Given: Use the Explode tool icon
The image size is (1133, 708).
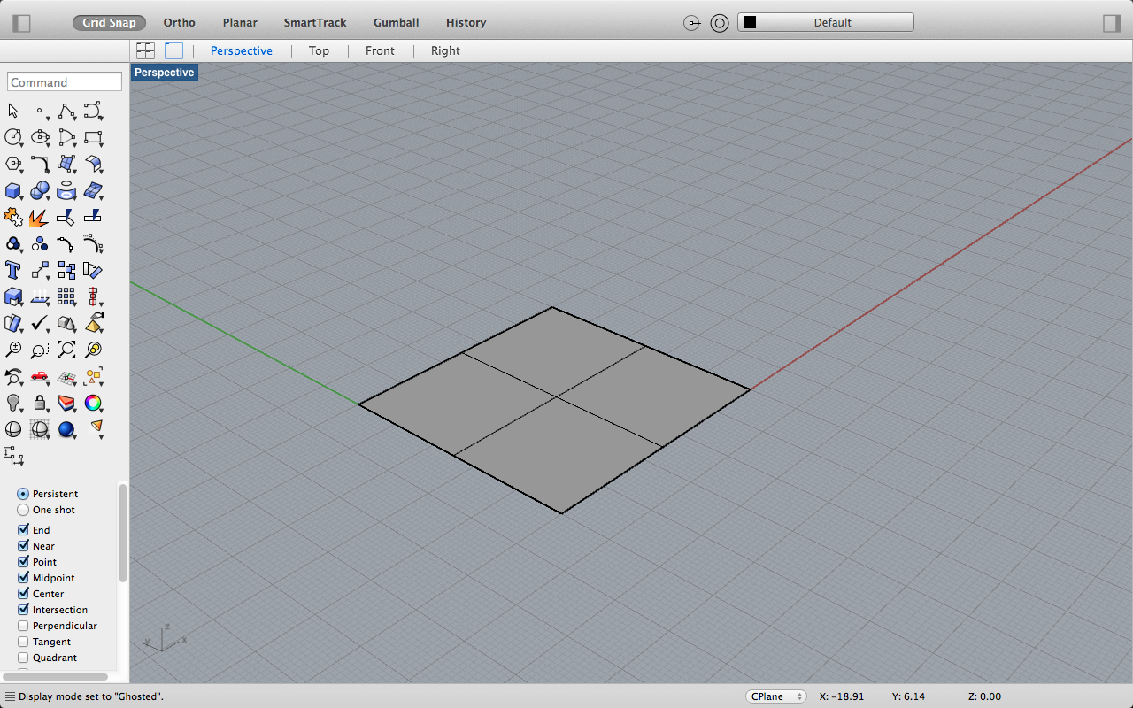Looking at the screenshot, I should (x=40, y=217).
